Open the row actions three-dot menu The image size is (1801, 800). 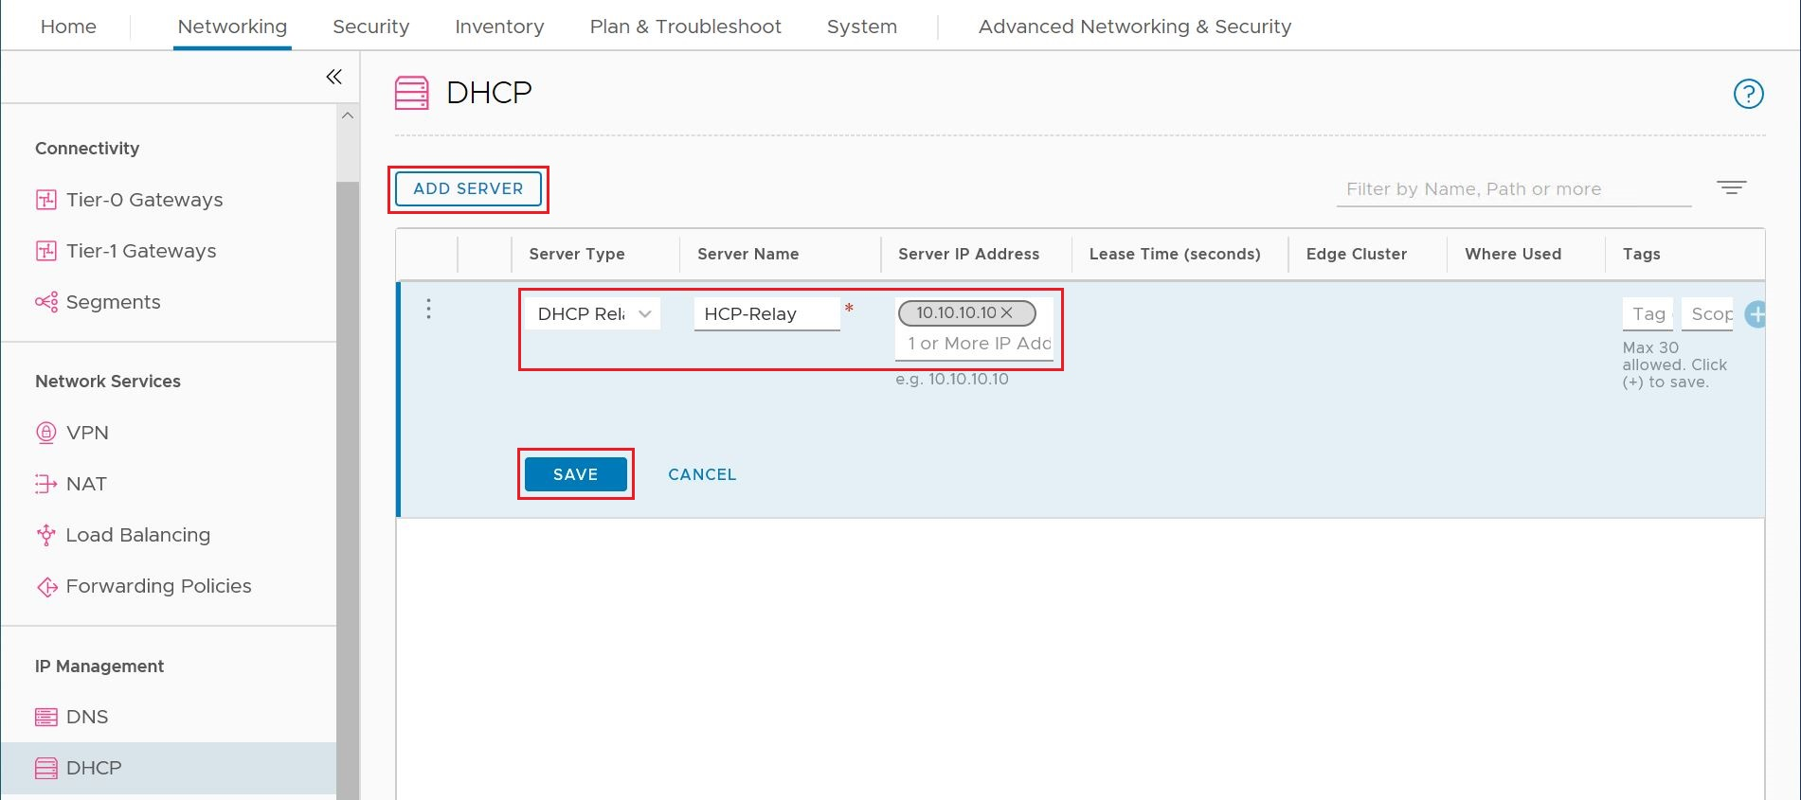coord(429,309)
